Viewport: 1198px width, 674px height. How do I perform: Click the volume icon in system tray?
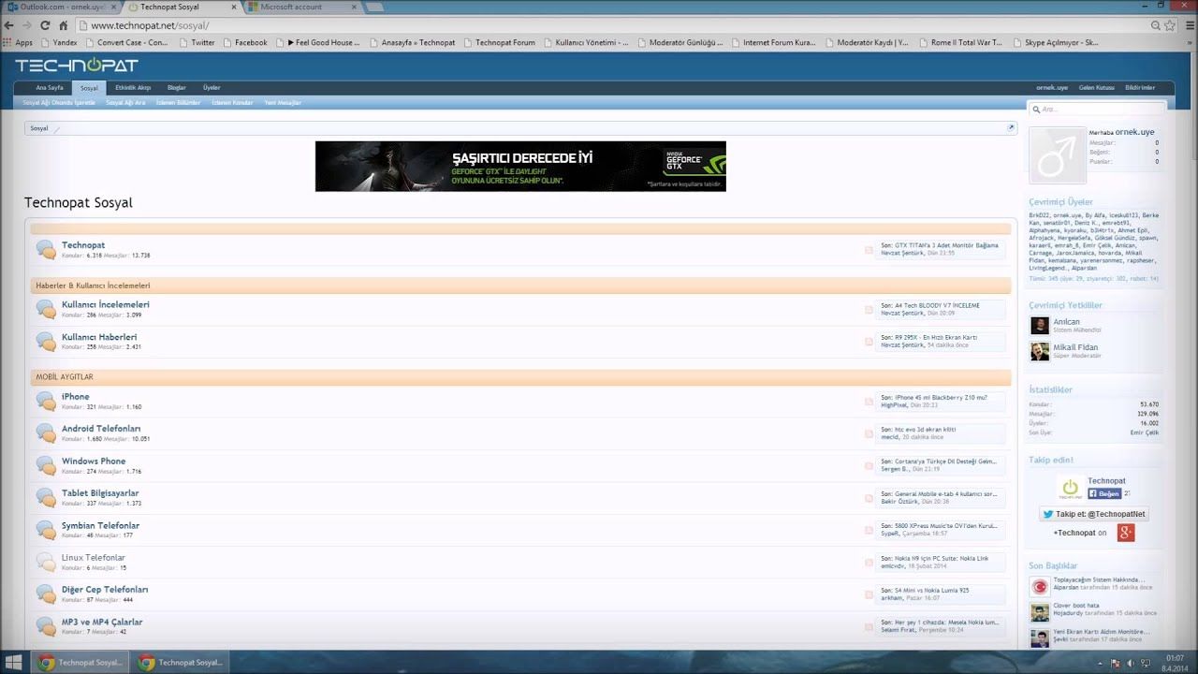point(1132,663)
